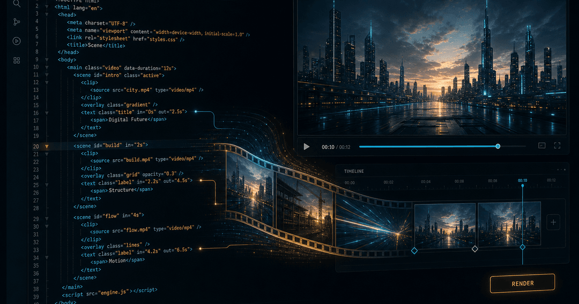Open the three-dot menu of the Timeline panel
This screenshot has width=579, height=304.
(561, 169)
